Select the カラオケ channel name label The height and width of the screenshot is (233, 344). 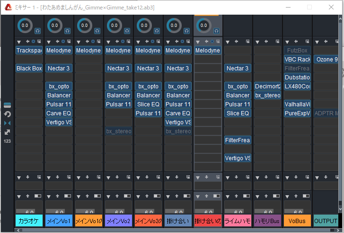tap(29, 221)
